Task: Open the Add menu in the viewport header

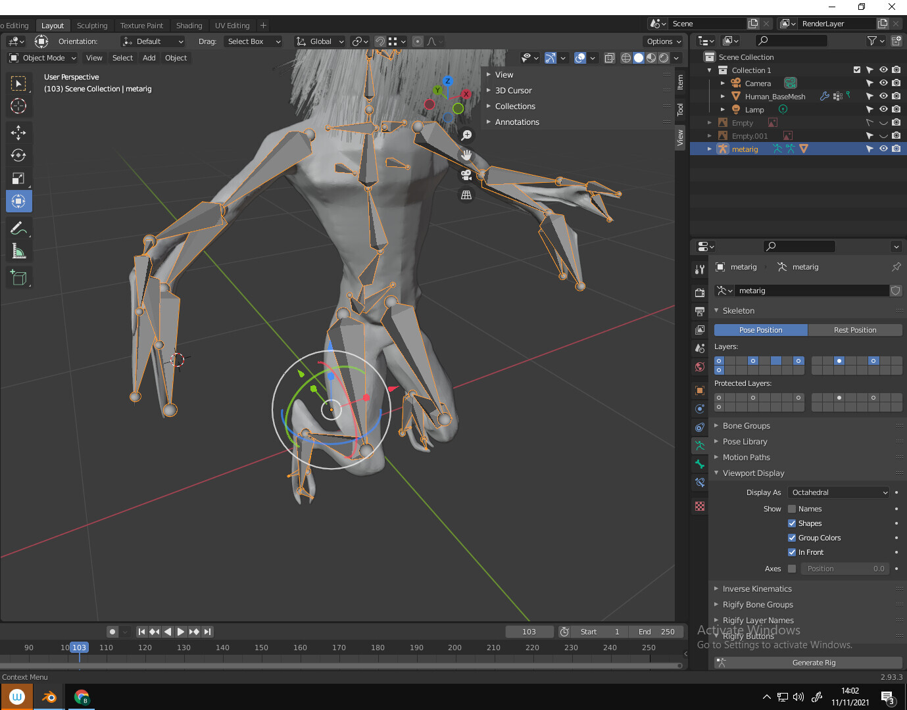Action: click(149, 58)
